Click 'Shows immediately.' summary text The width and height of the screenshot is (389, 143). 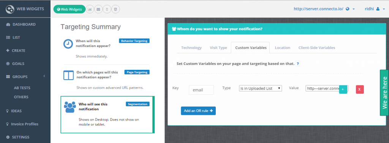(92, 56)
